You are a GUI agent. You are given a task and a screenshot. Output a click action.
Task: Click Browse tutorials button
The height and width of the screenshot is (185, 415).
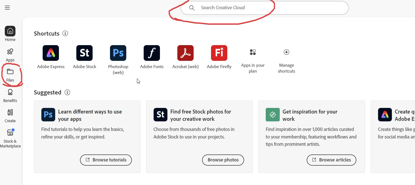pos(106,160)
